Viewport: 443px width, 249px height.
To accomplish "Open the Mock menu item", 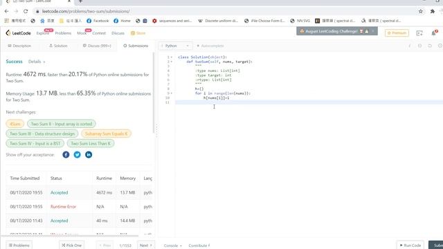I will pos(82,33).
